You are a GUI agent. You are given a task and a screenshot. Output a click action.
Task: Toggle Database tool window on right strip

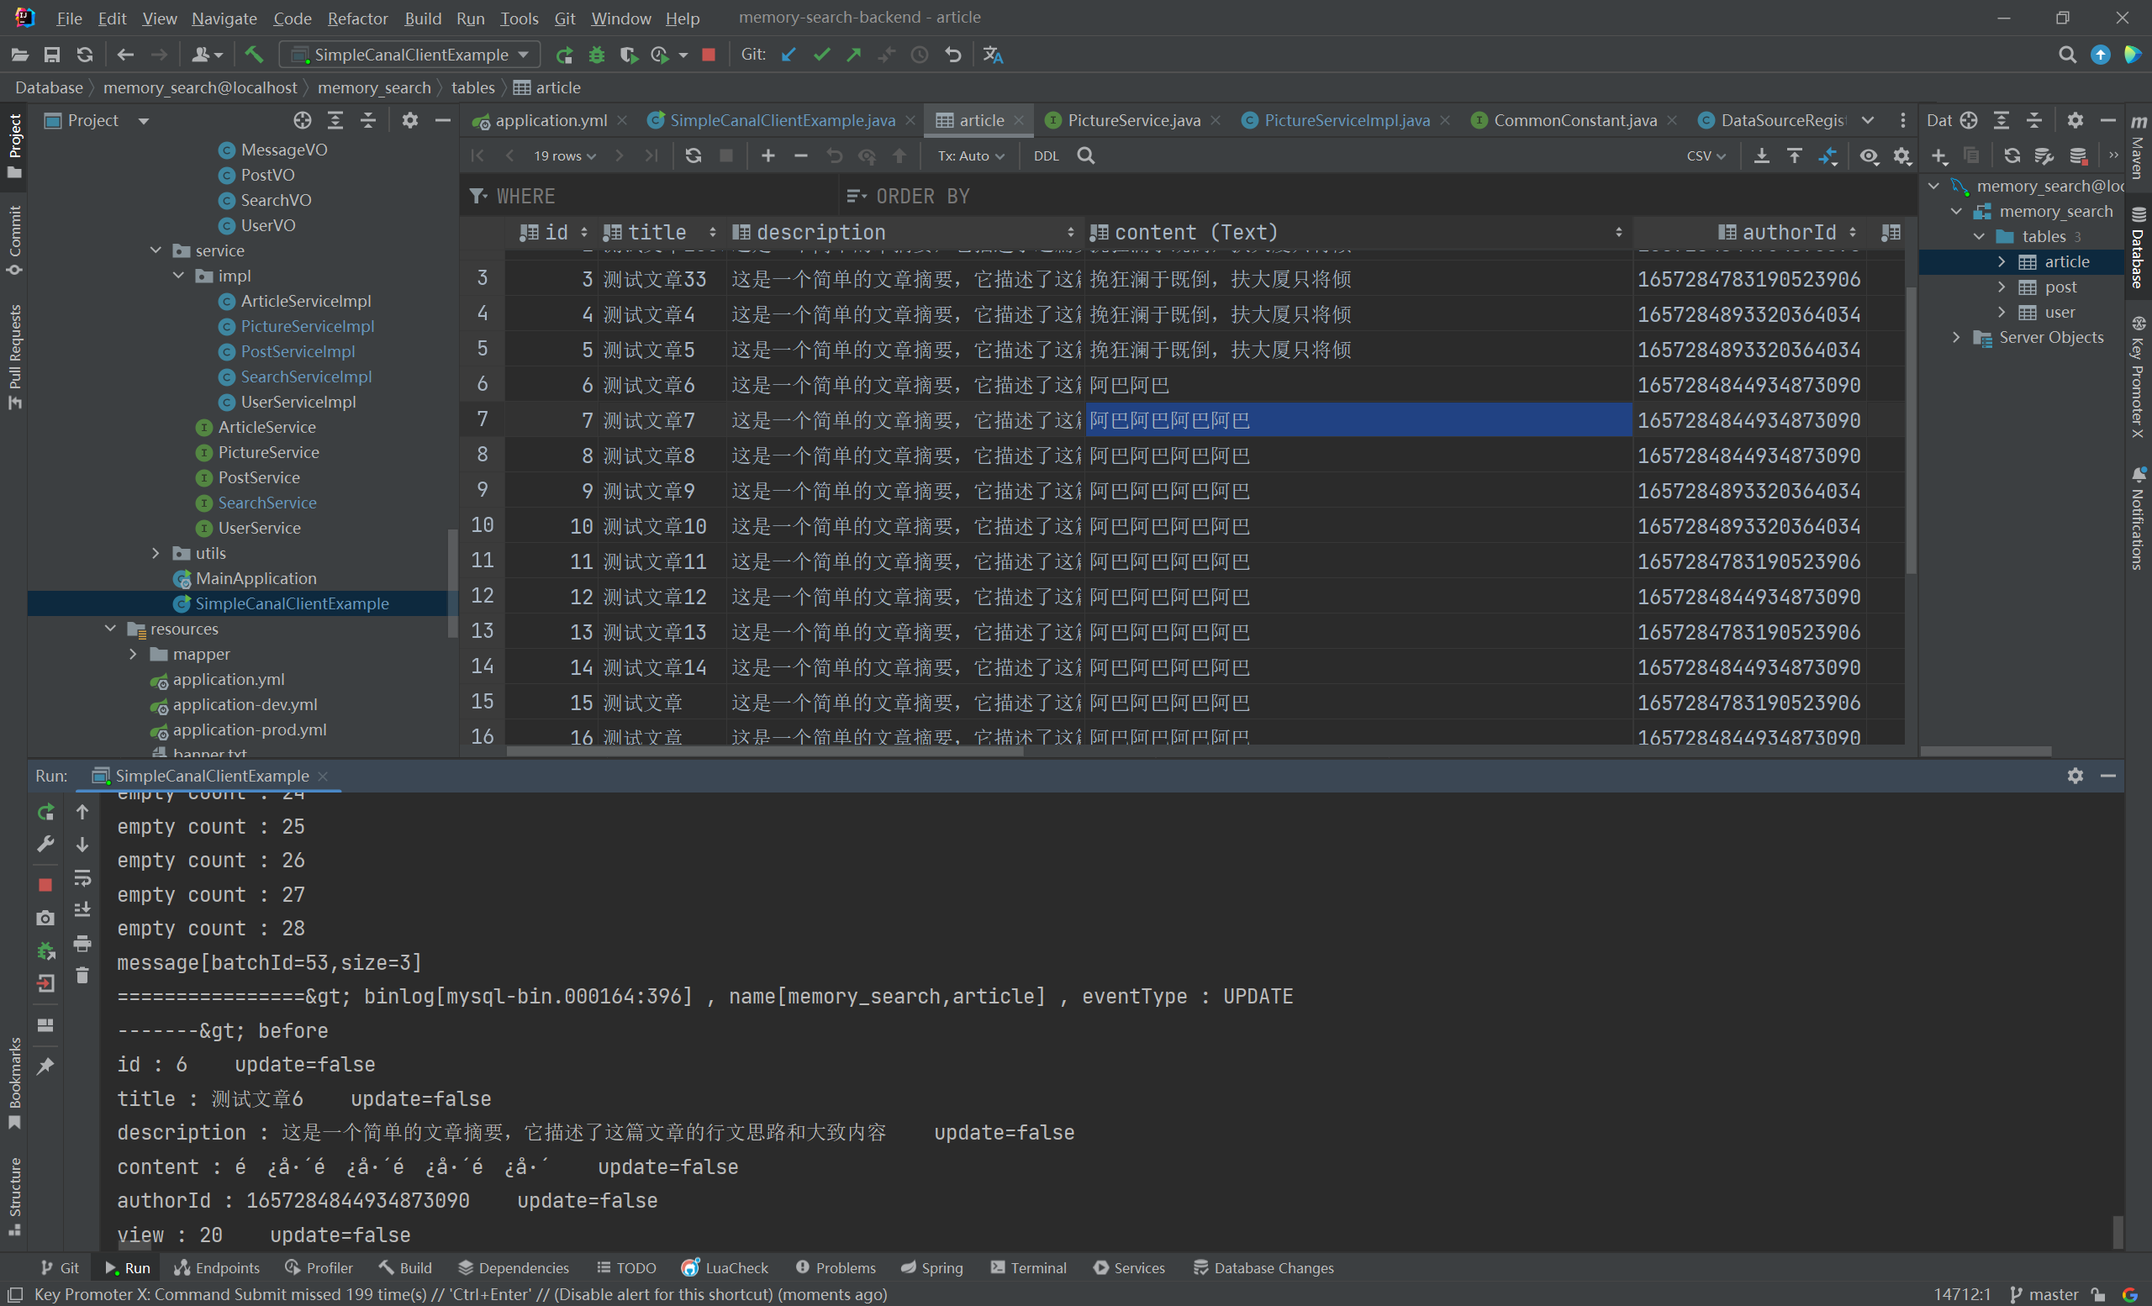pos(2139,248)
